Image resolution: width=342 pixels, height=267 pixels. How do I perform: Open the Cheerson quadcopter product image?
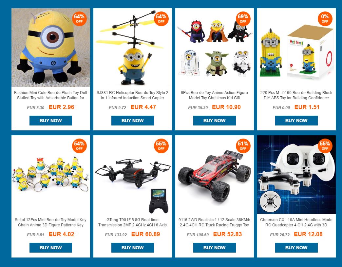(x=296, y=175)
